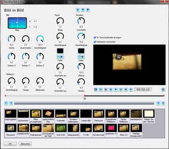Select the Deckenlicht preset thumbnail
The width and height of the screenshot is (169, 149).
[23, 114]
